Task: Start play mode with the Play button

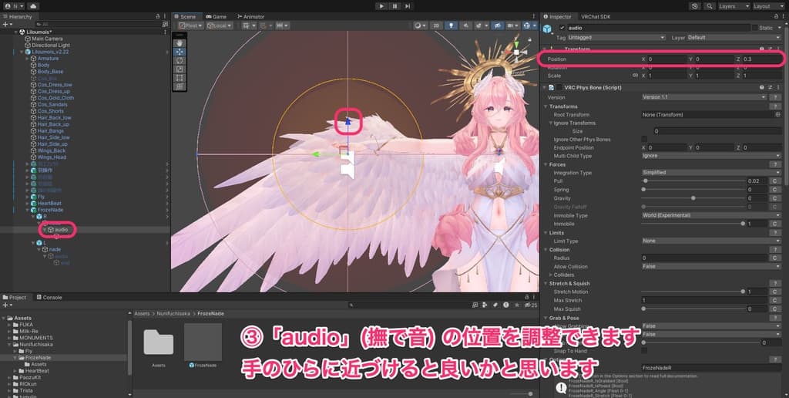Action: click(381, 6)
